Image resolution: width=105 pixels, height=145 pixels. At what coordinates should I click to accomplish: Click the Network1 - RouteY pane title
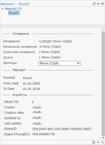pos(15,4)
